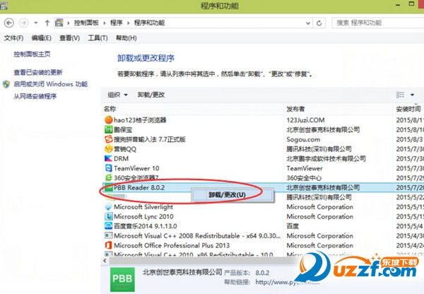Click the Microsoft Silverlight icon
Image resolution: width=424 pixels, height=294 pixels.
tap(108, 206)
